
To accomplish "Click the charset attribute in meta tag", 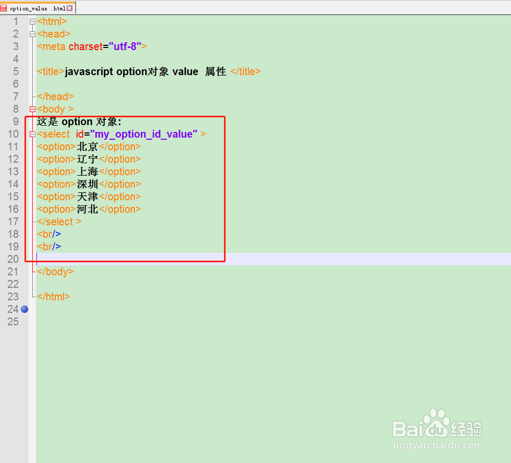I will pyautogui.click(x=86, y=46).
